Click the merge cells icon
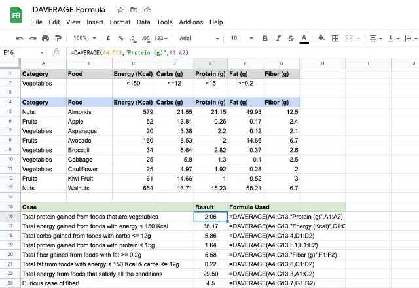The width and height of the screenshot is (419, 288). 349,39
